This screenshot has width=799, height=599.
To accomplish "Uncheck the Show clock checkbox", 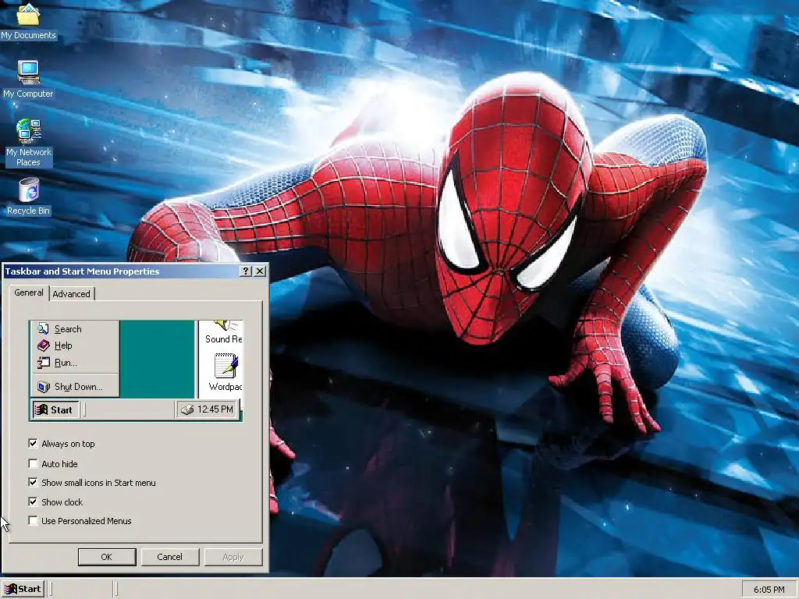I will coord(33,502).
